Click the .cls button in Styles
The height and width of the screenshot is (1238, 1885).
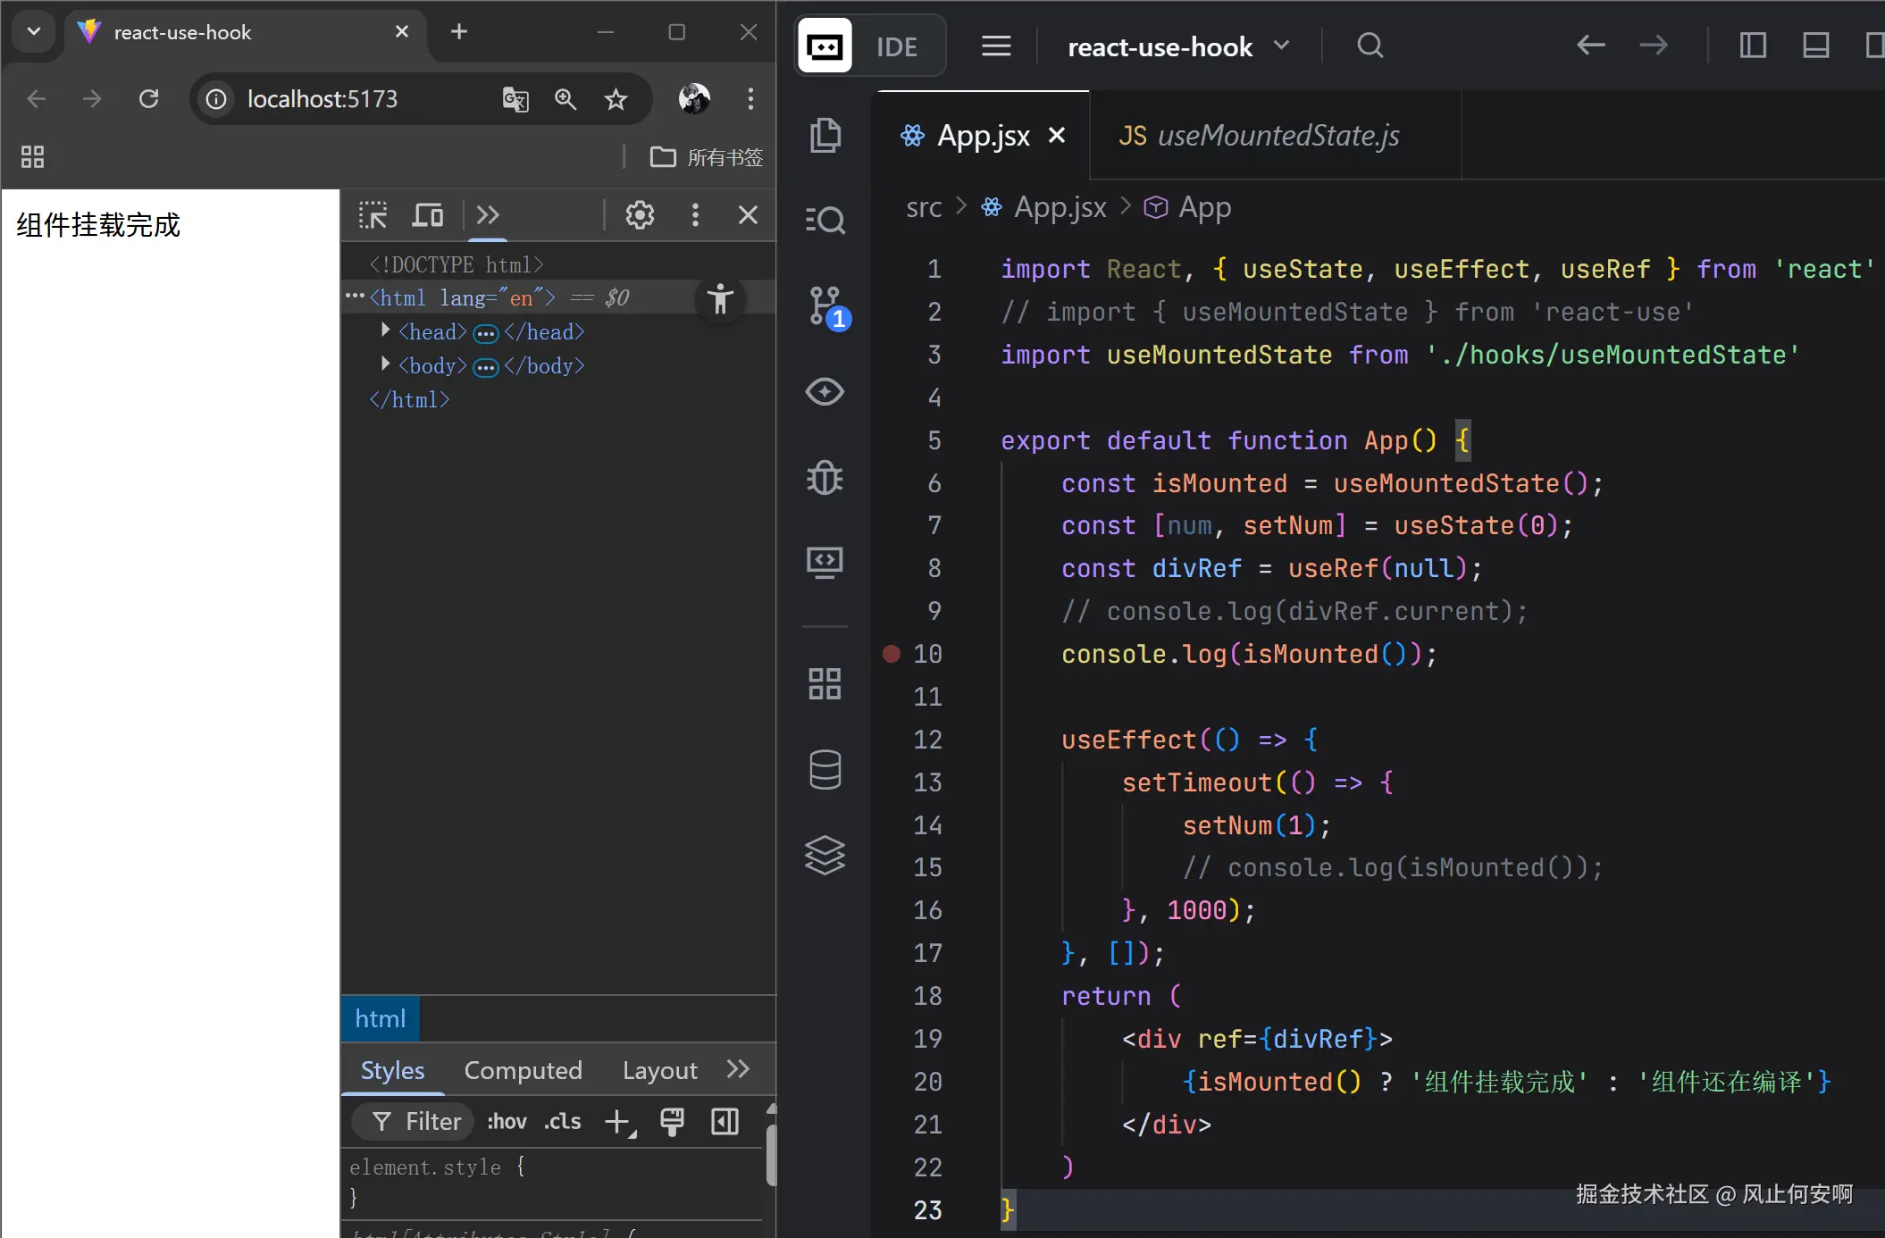coord(563,1122)
